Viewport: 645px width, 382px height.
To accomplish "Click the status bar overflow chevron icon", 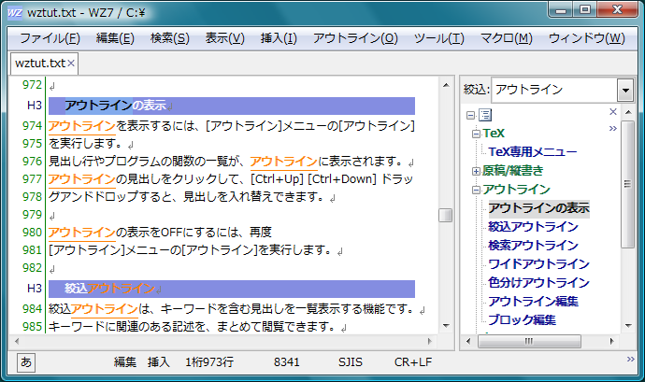I will coord(631,358).
